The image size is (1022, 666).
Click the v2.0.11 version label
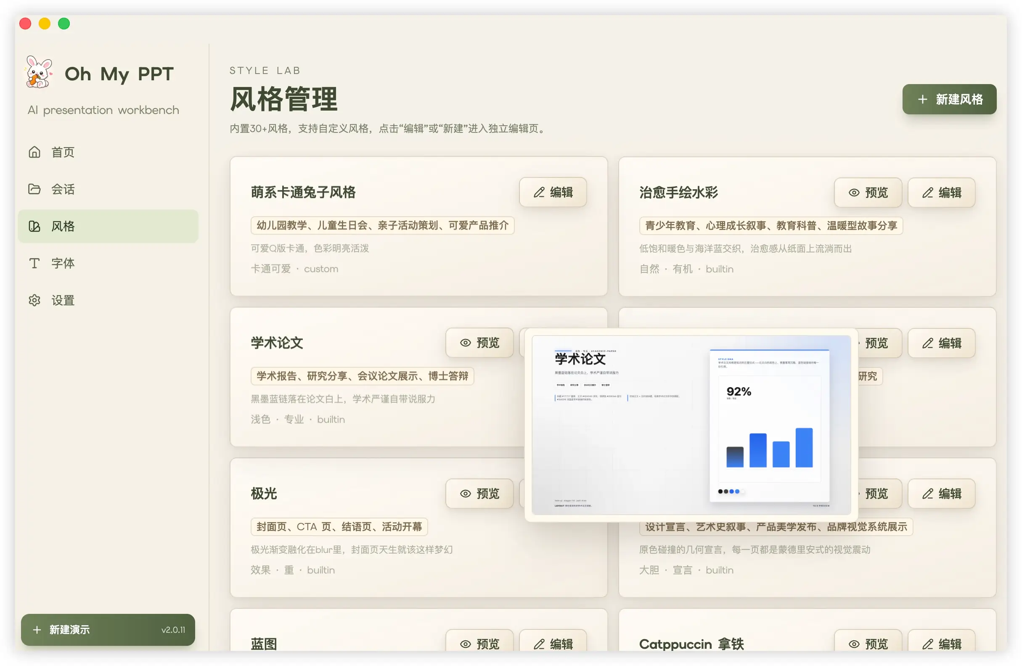[173, 629]
